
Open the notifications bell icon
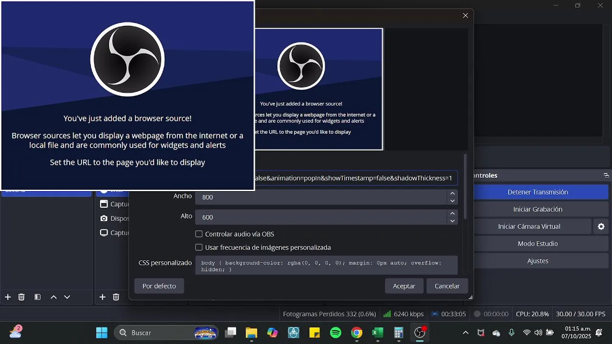click(x=599, y=333)
